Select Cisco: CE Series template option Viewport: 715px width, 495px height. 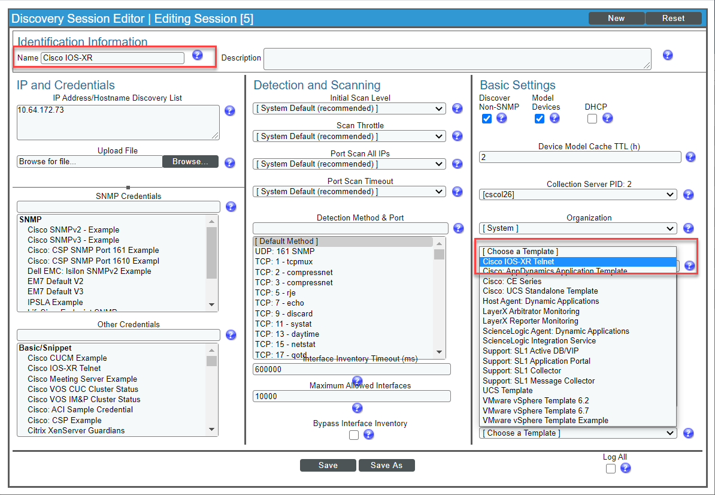[578, 281]
